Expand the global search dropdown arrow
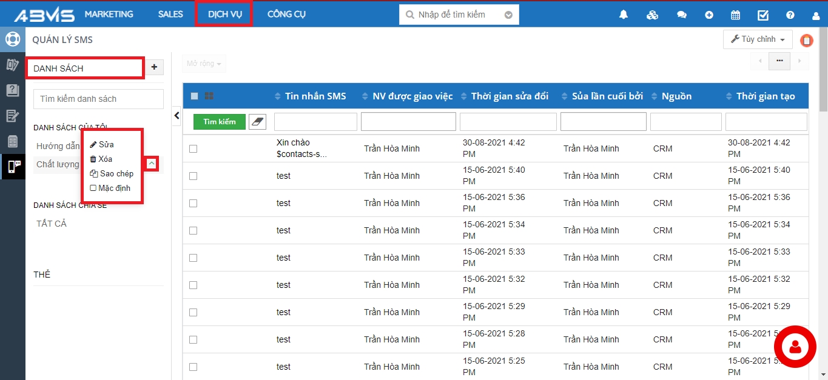The image size is (828, 380). [508, 15]
